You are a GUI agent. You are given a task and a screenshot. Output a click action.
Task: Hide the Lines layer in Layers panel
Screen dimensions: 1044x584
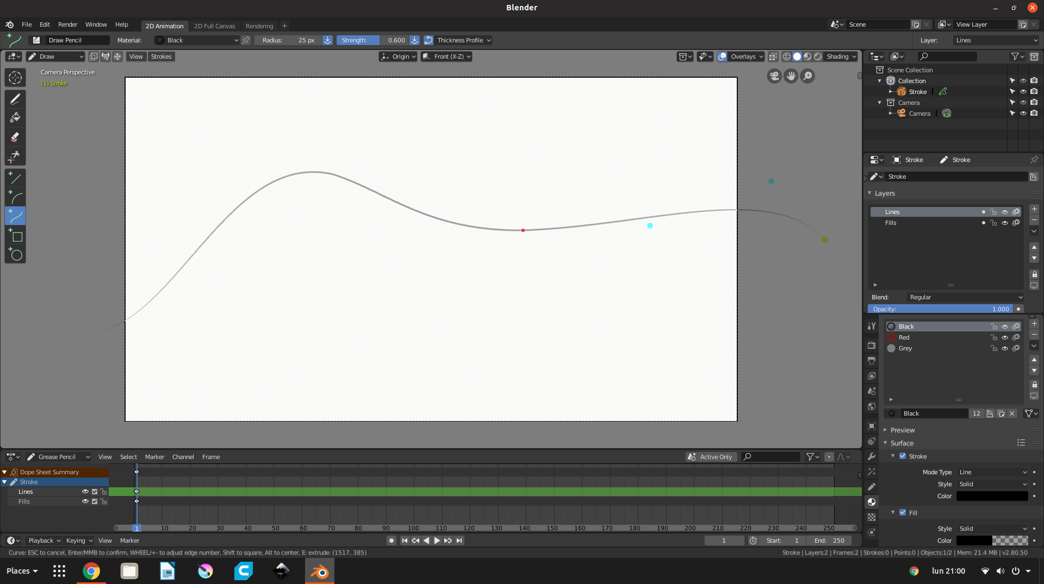pyautogui.click(x=1005, y=212)
